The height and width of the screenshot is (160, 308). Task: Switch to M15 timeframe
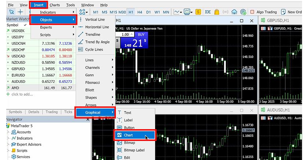[113, 12]
